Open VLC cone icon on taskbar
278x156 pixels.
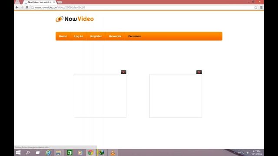coord(113,153)
